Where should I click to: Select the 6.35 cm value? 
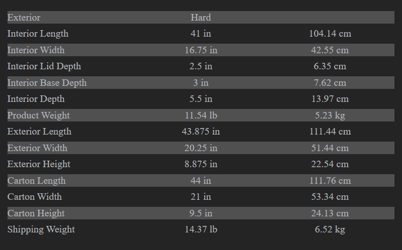coord(330,66)
